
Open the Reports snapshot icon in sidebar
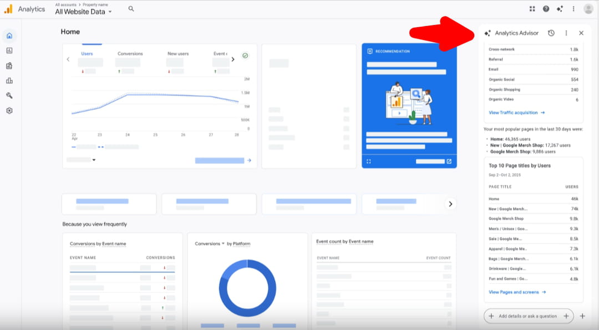[x=9, y=50]
